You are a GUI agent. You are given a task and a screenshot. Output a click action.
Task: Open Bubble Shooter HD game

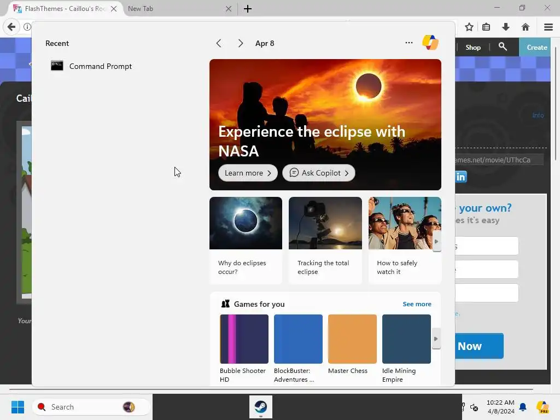click(244, 348)
